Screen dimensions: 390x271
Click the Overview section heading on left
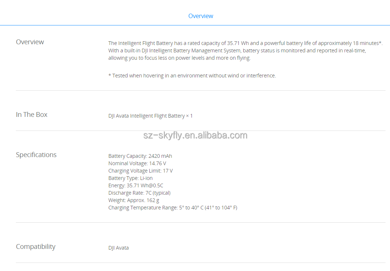point(30,42)
